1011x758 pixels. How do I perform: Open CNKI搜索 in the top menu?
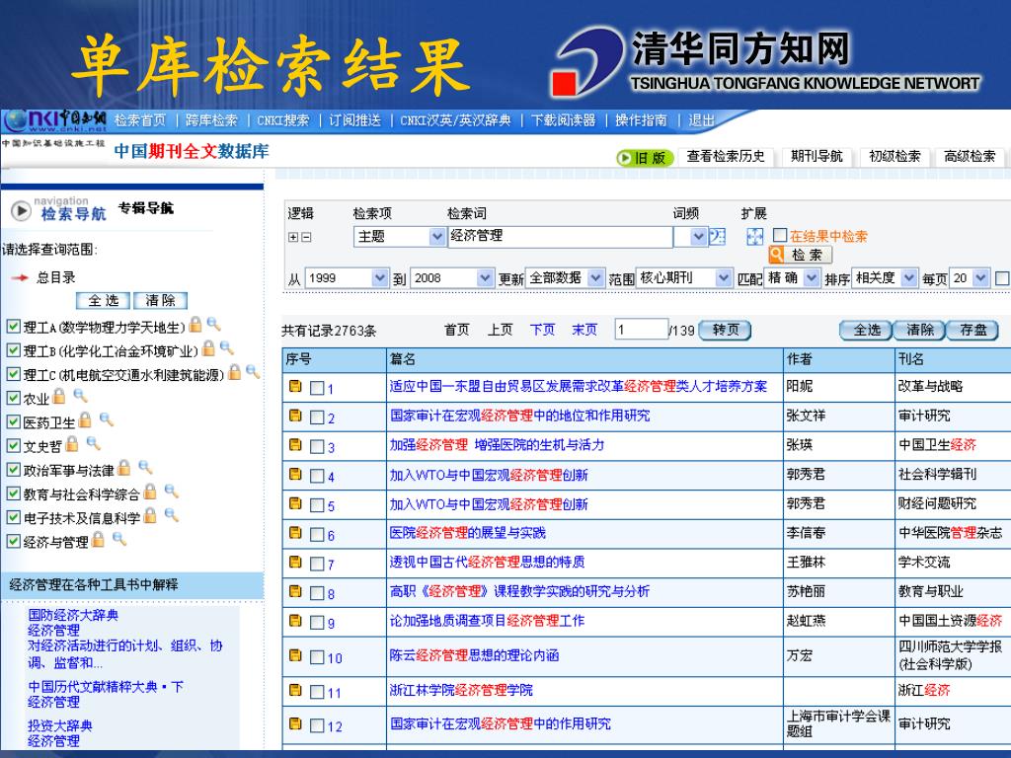tap(283, 120)
